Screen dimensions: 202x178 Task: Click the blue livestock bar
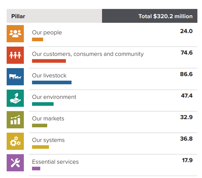(x=52, y=82)
